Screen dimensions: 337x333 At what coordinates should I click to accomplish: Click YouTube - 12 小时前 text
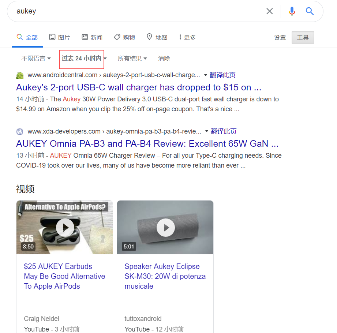click(154, 329)
